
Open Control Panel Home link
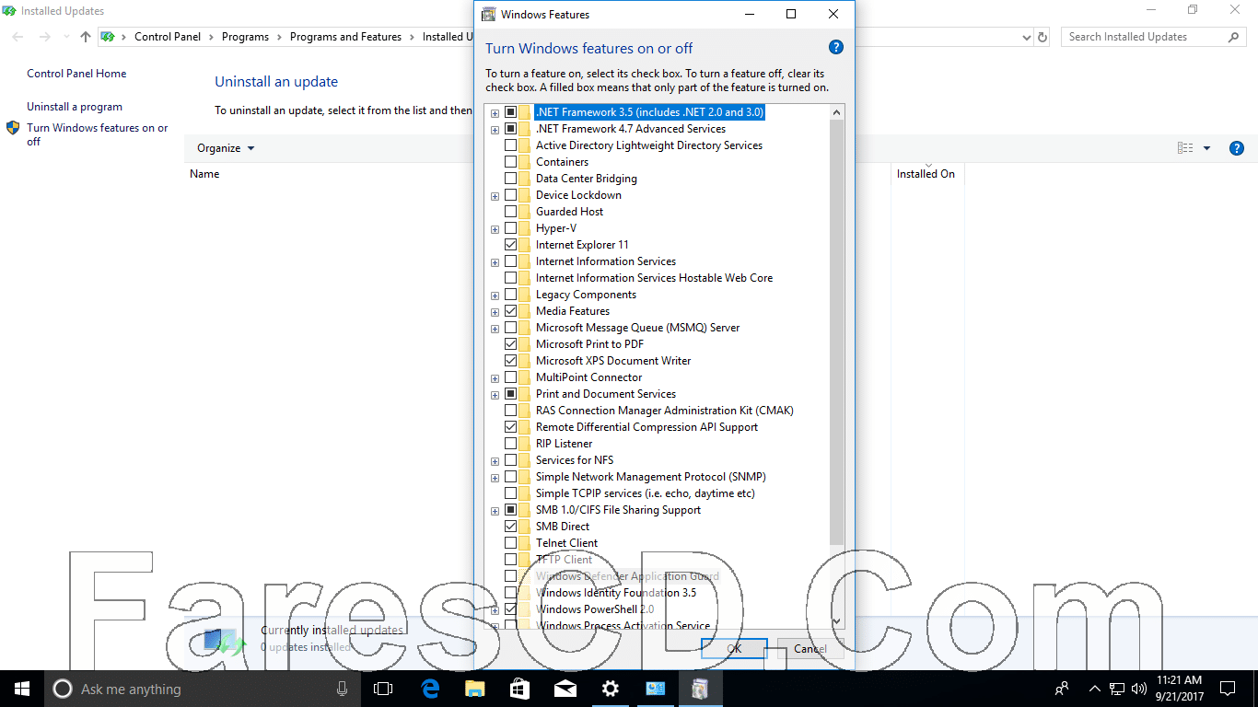(x=76, y=74)
